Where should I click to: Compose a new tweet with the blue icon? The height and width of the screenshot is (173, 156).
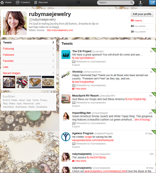coord(152,3)
